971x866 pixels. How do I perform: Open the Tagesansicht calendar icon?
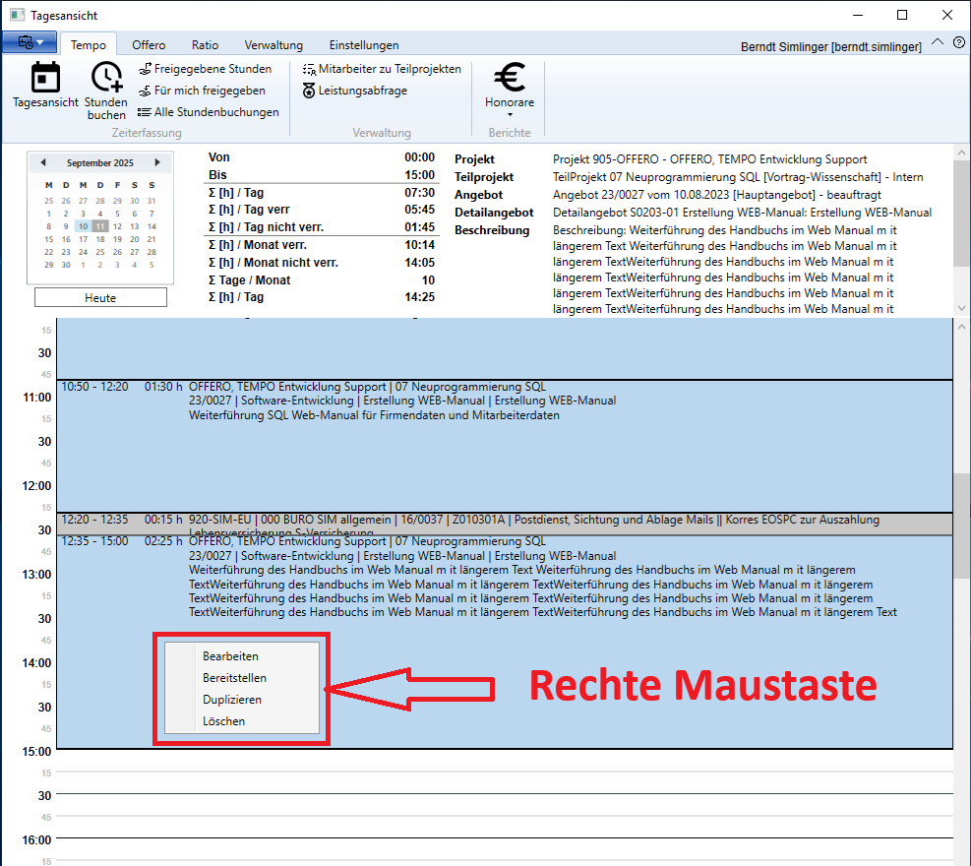point(45,78)
